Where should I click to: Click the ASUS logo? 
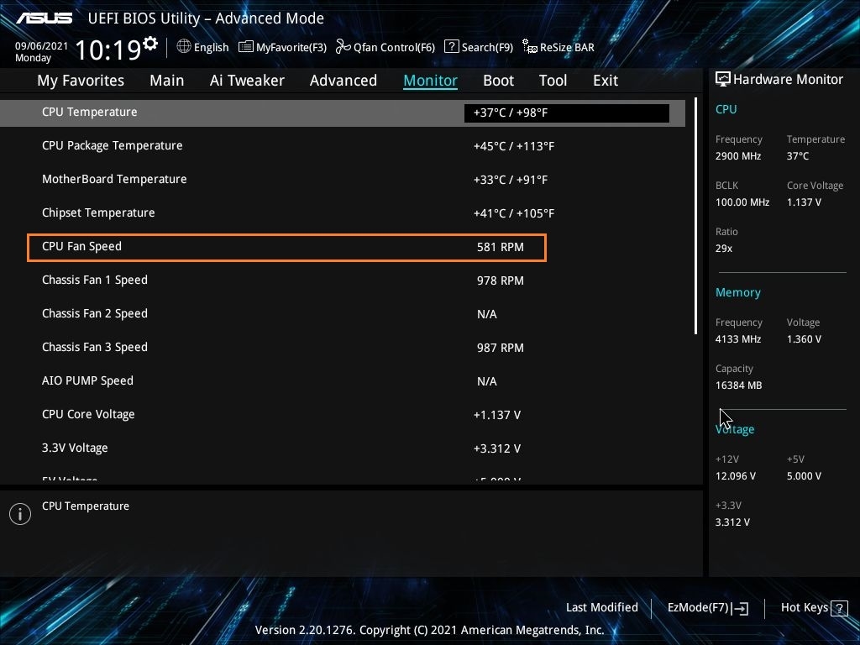[44, 18]
